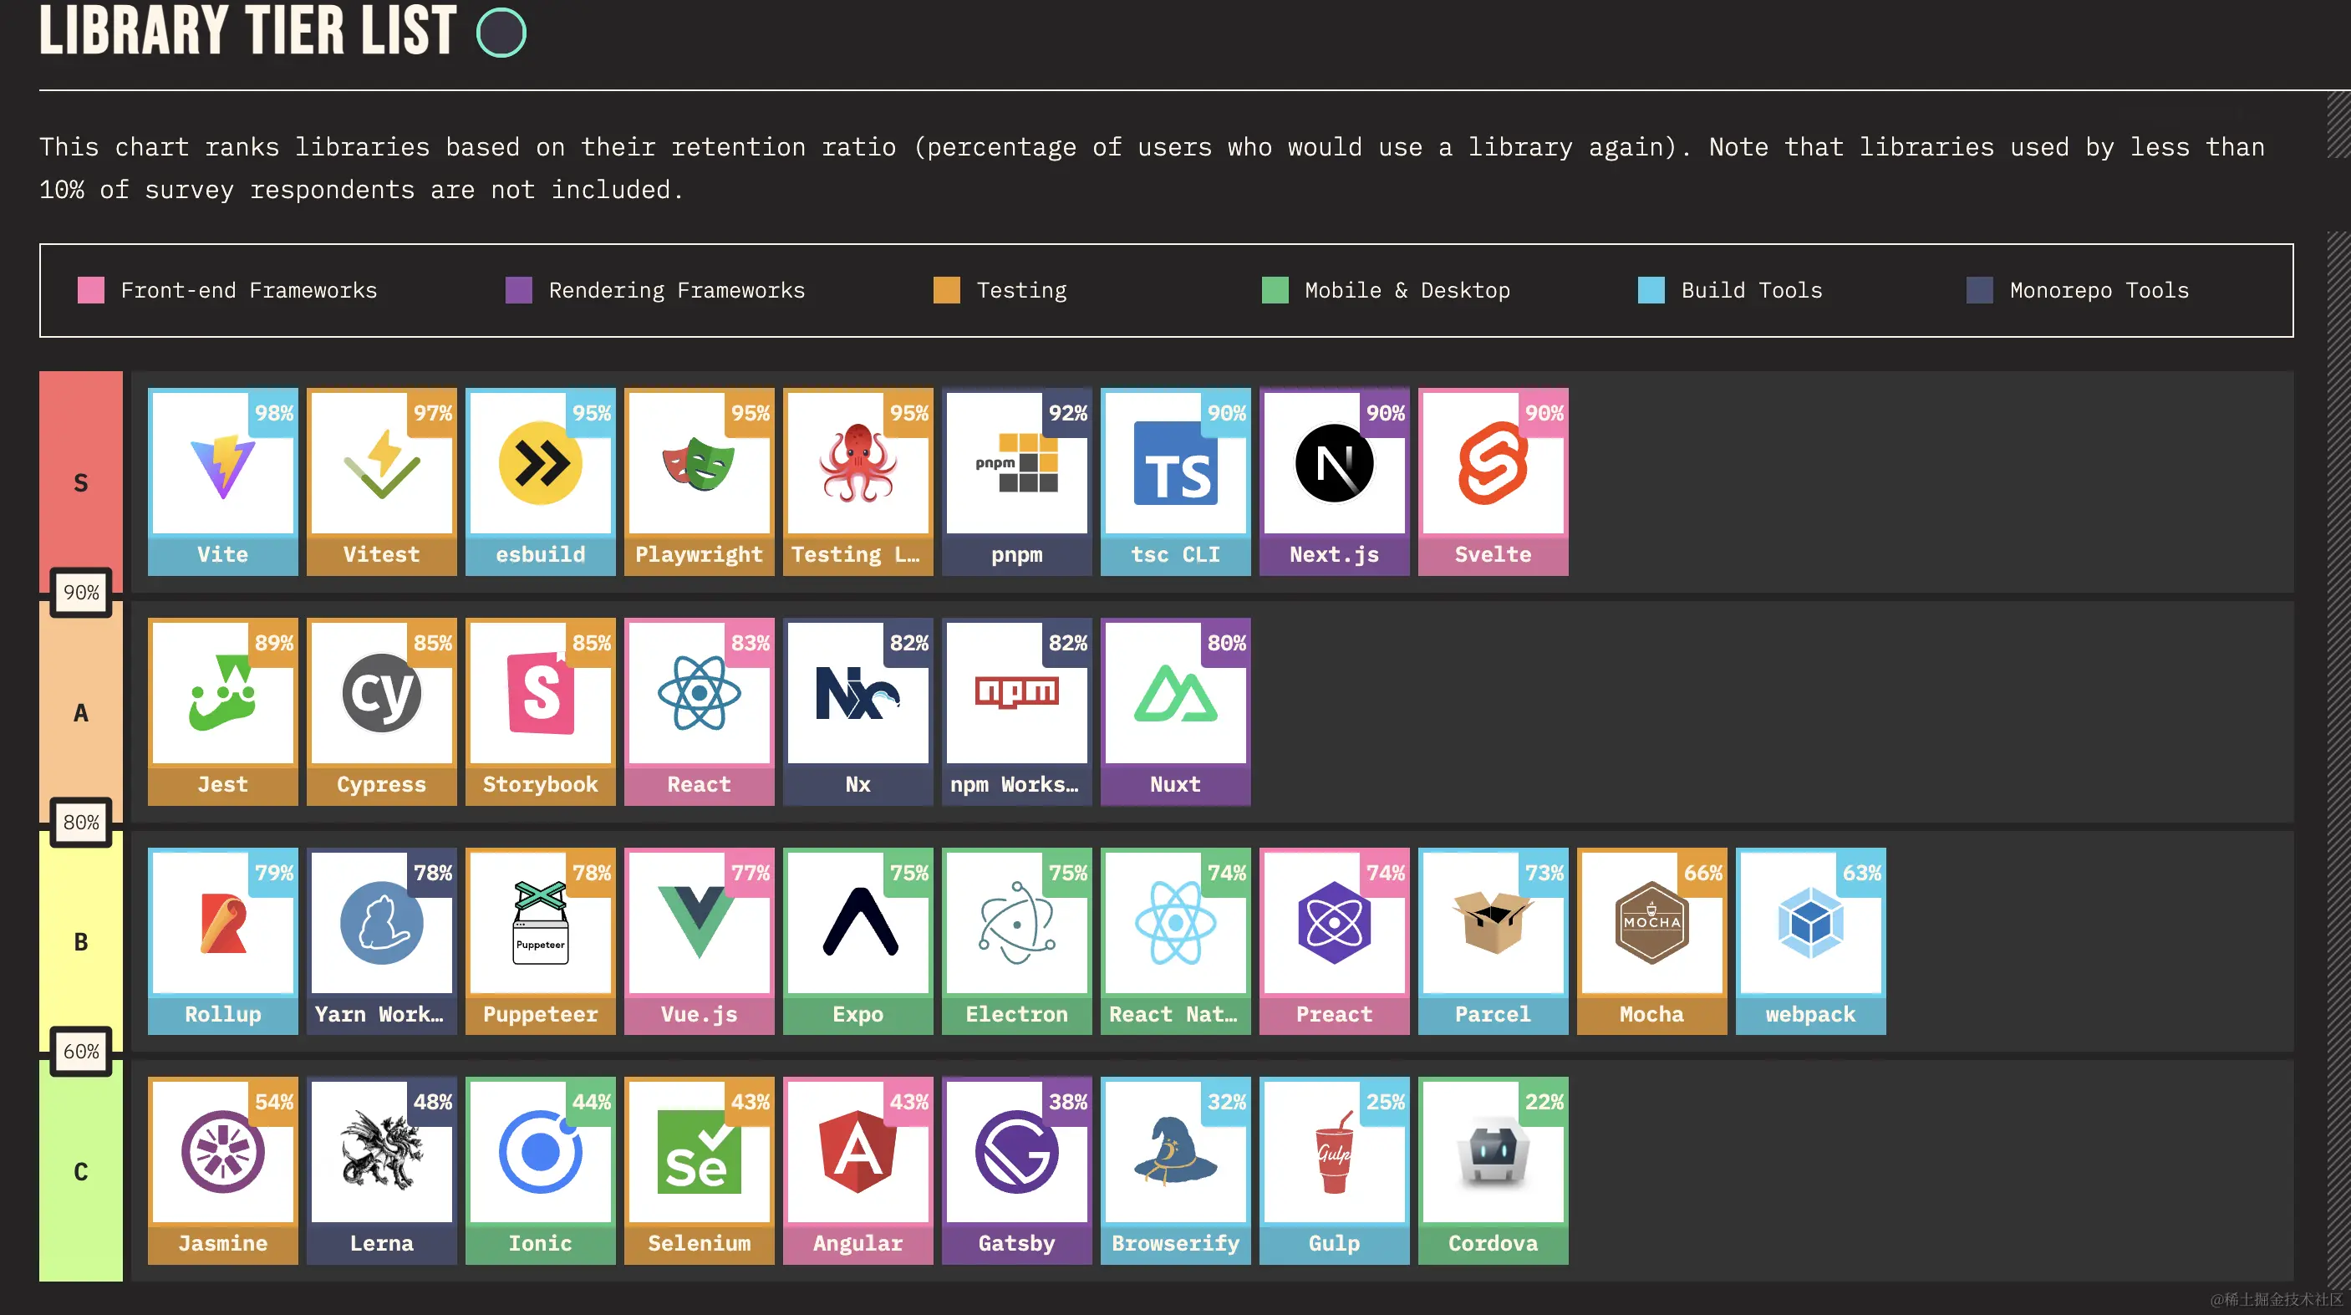Click the 90% tier threshold marker
Viewport: 2351px width, 1315px height.
[x=81, y=593]
